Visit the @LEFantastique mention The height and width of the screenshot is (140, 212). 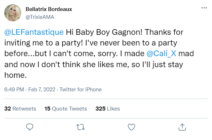[x=34, y=32]
